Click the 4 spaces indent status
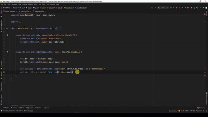The height and width of the screenshot is (117, 208). click(198, 111)
